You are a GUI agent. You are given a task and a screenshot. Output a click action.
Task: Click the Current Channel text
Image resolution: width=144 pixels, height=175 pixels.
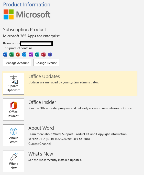pyautogui.click(x=39, y=144)
